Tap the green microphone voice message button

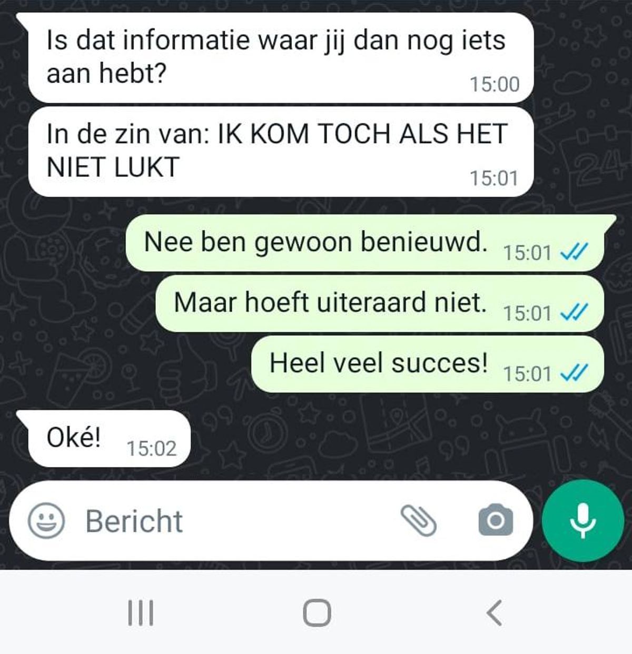coord(582,520)
